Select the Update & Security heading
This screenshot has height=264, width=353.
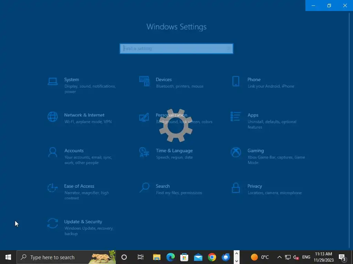(x=83, y=222)
